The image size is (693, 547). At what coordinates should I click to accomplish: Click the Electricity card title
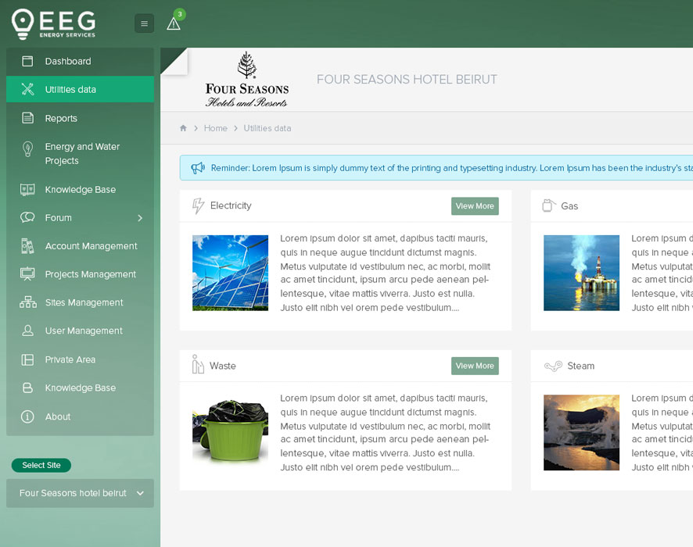[231, 206]
